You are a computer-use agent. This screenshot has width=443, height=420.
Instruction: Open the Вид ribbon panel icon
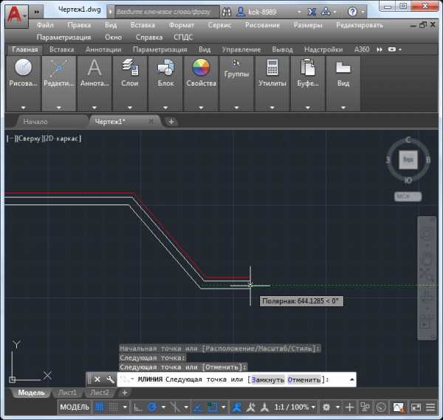343,83
